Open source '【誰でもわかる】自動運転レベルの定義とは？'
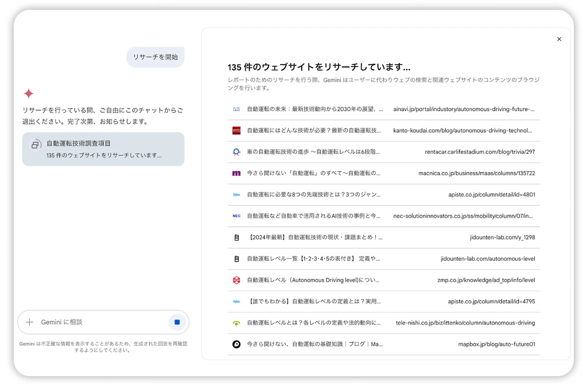 click(314, 302)
